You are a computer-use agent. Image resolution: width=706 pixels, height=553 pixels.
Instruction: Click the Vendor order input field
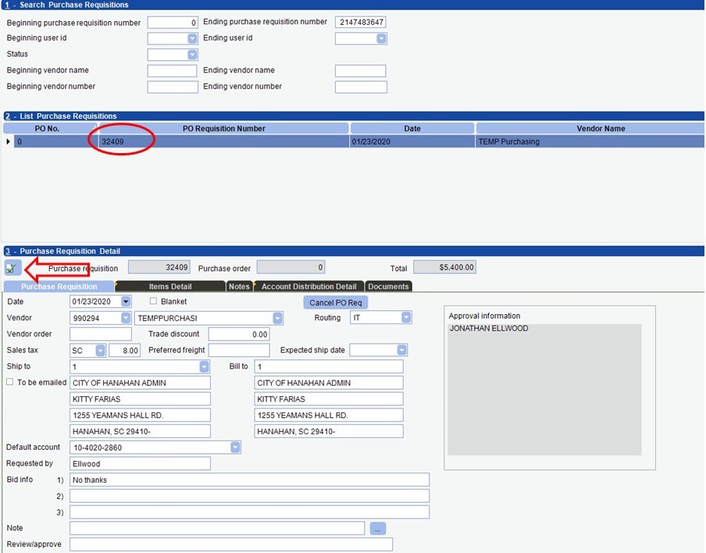click(x=101, y=334)
